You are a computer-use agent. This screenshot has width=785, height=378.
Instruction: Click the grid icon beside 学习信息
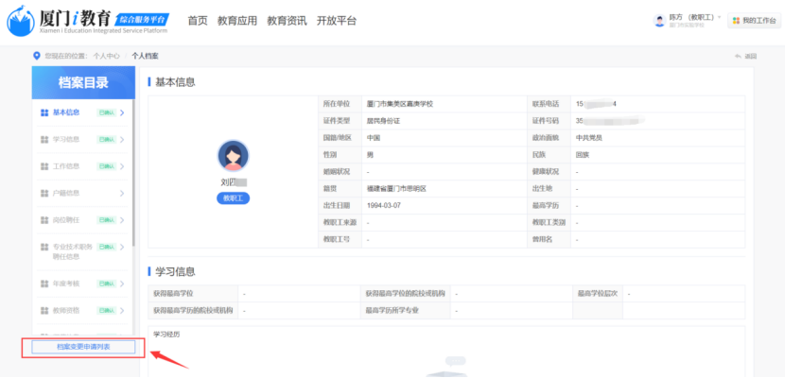coord(44,140)
